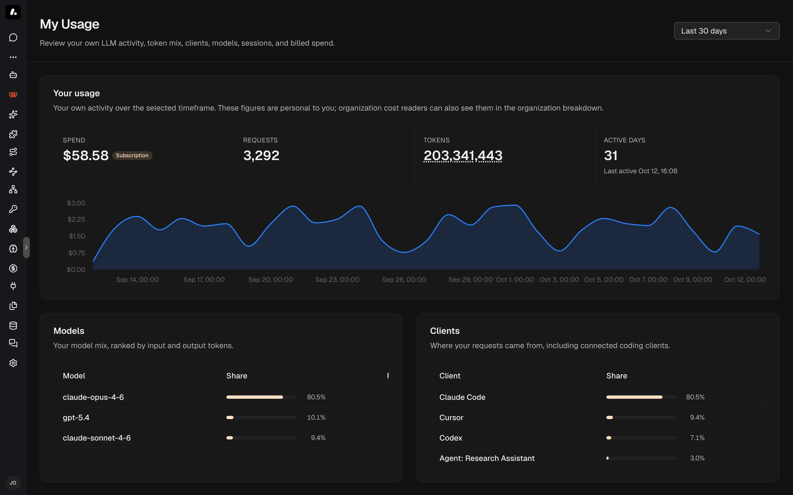
Task: Click the stacked cubes icon in sidebar
Action: click(x=13, y=229)
